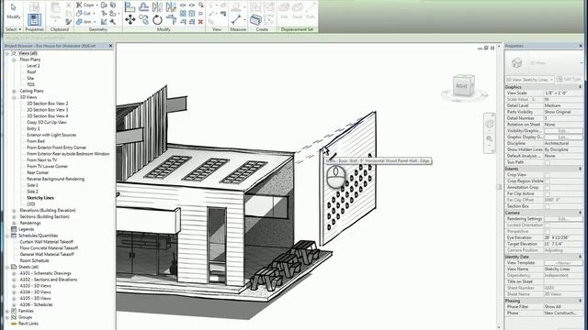Select the Copy tool in Modify panel

click(143, 19)
